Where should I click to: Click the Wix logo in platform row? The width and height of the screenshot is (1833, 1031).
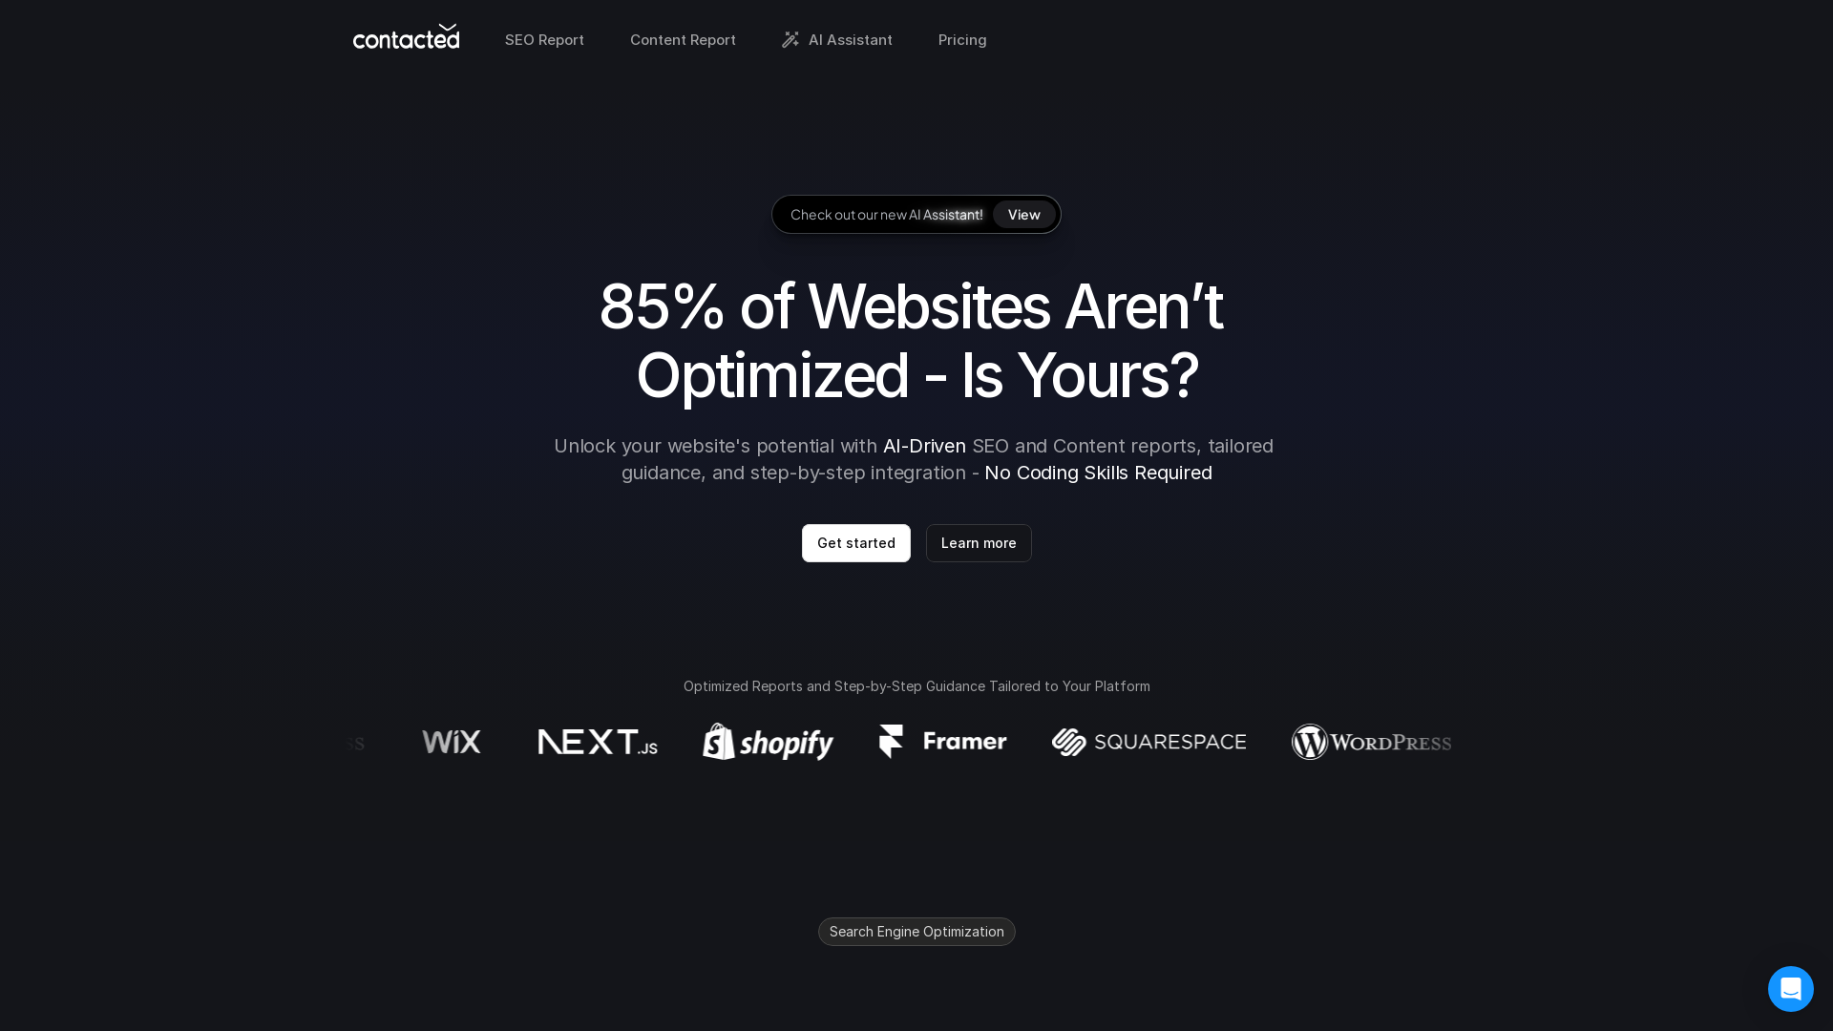pyautogui.click(x=451, y=742)
